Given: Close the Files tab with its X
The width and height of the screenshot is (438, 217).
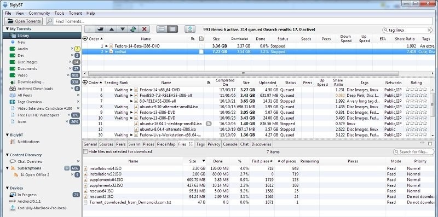Looking at the screenshot, I should [x=191, y=144].
